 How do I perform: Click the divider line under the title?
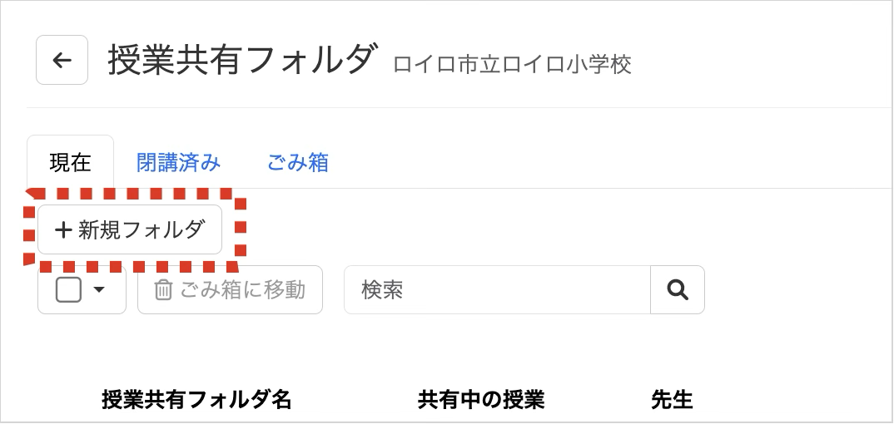(459, 107)
